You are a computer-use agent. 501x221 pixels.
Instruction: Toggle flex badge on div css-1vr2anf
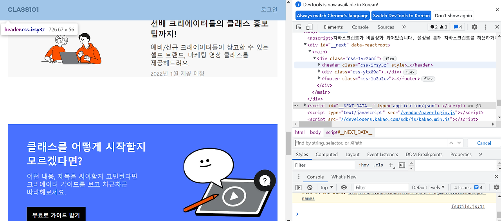390,59
